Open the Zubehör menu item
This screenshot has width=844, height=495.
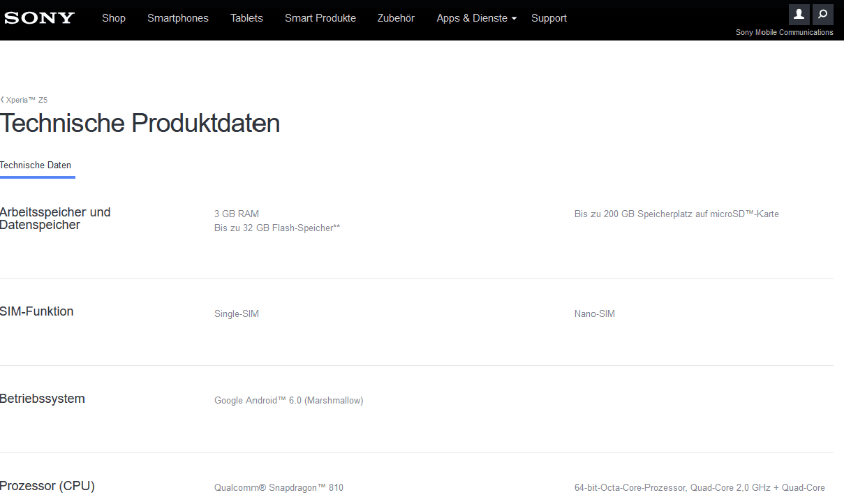[x=396, y=18]
